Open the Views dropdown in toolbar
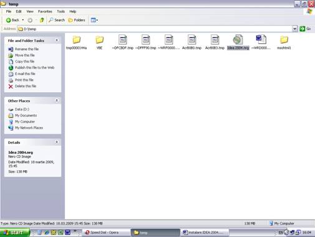315x237 pixels. click(94, 20)
